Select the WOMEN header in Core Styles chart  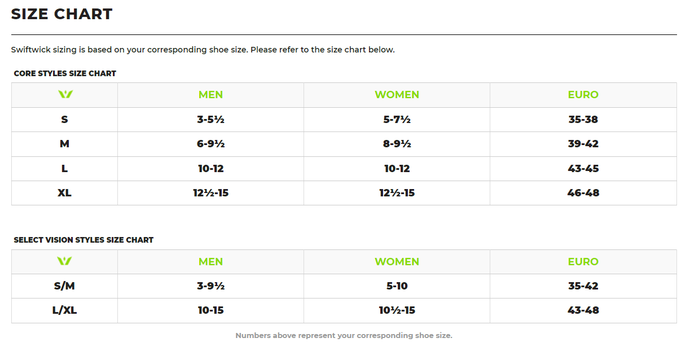point(397,95)
